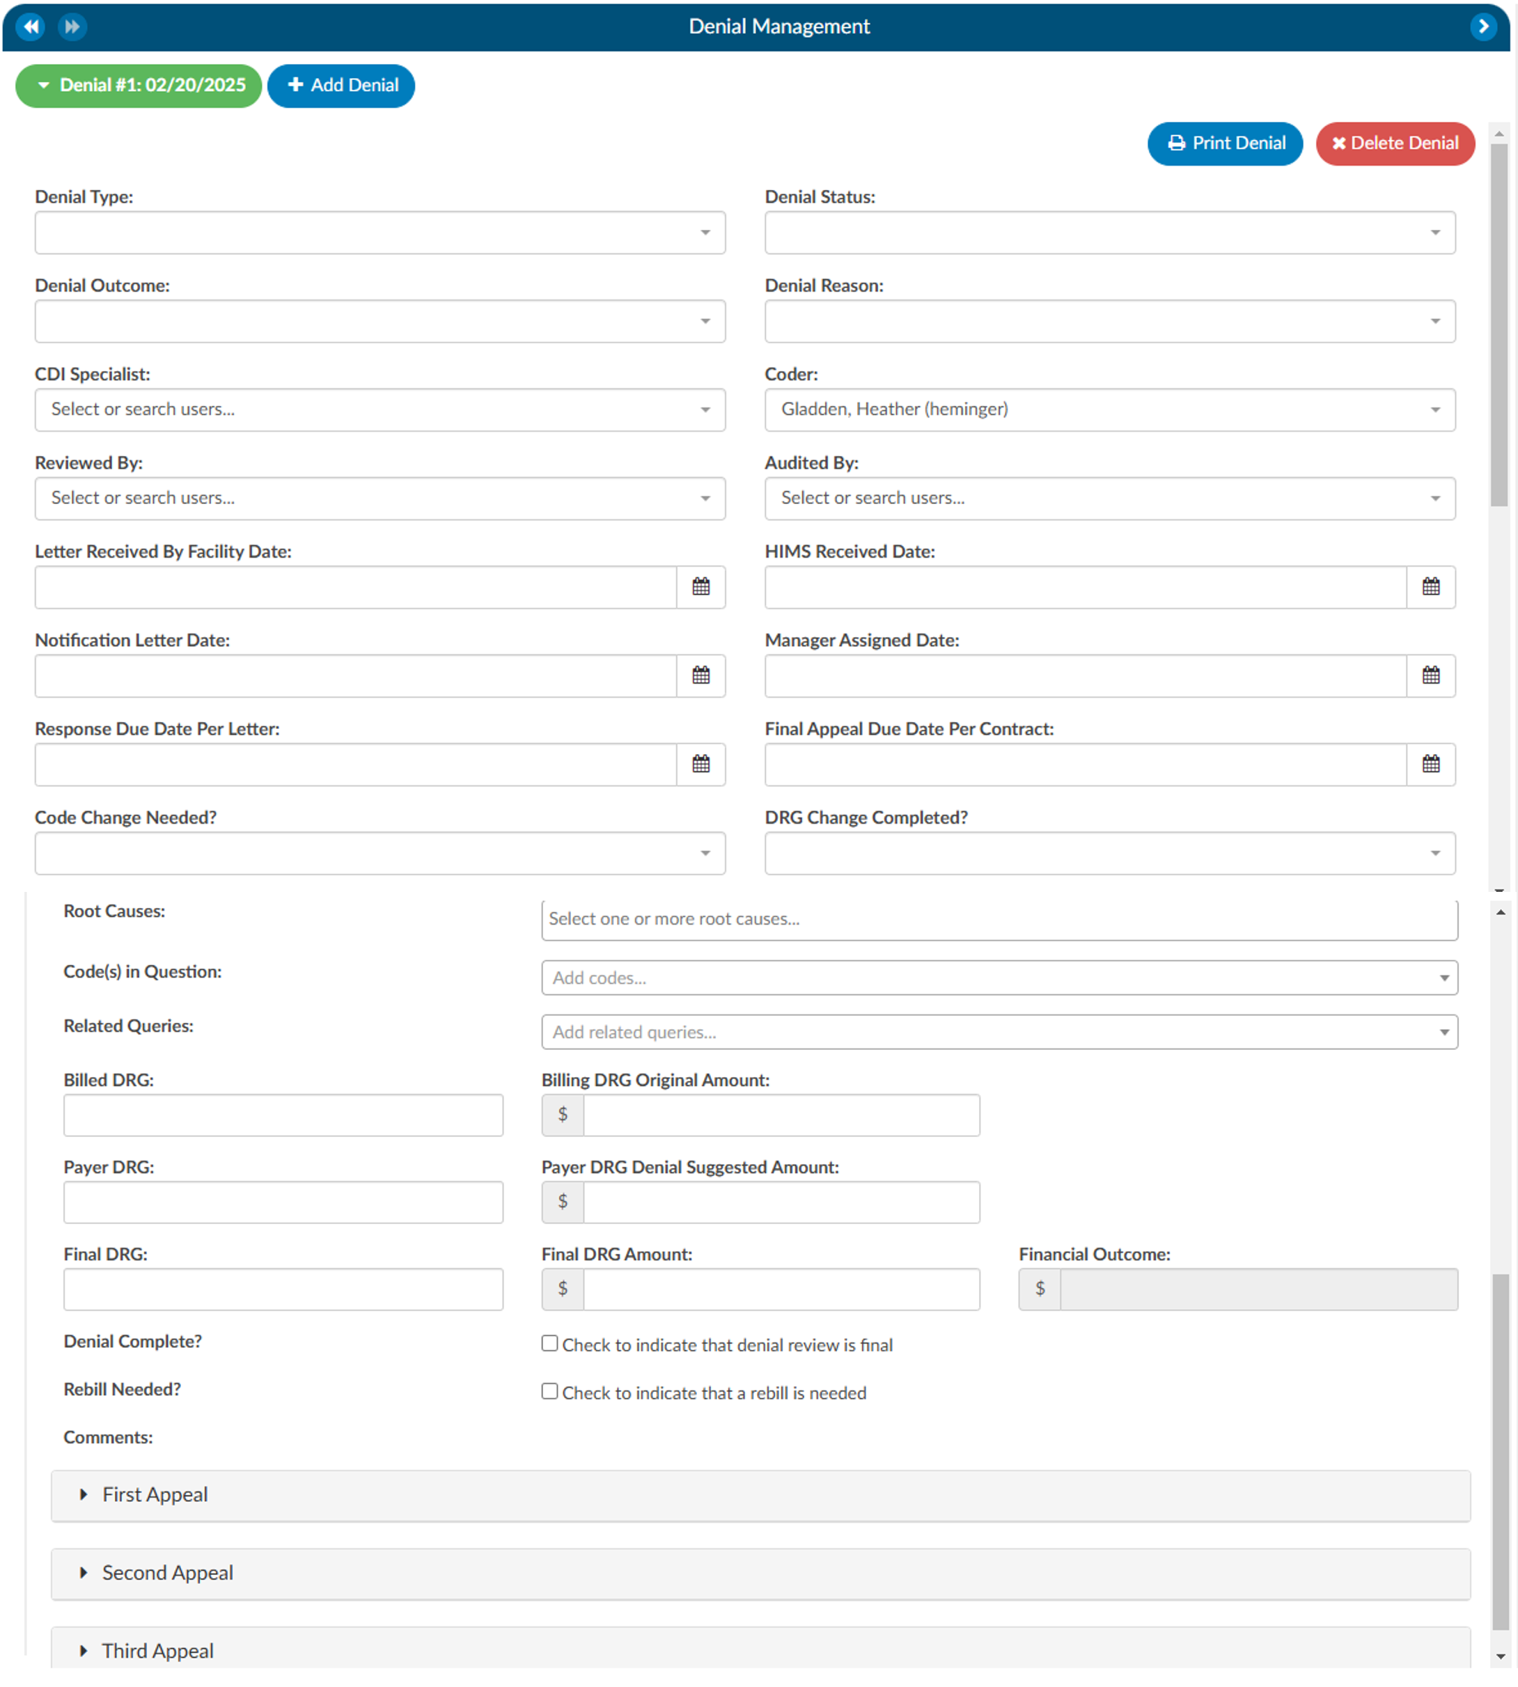
Task: Click the right chevron icon in header
Action: click(1483, 26)
